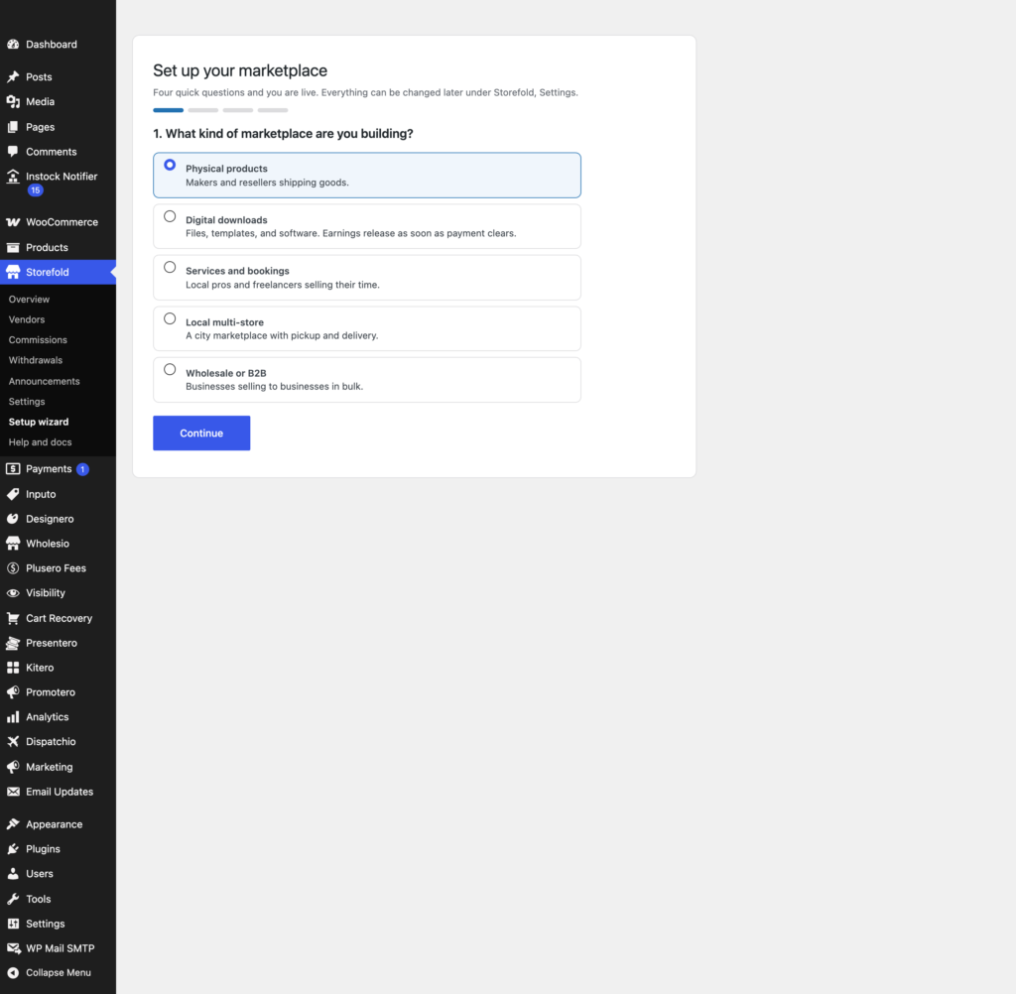Click the Visibility eye icon

tap(13, 593)
